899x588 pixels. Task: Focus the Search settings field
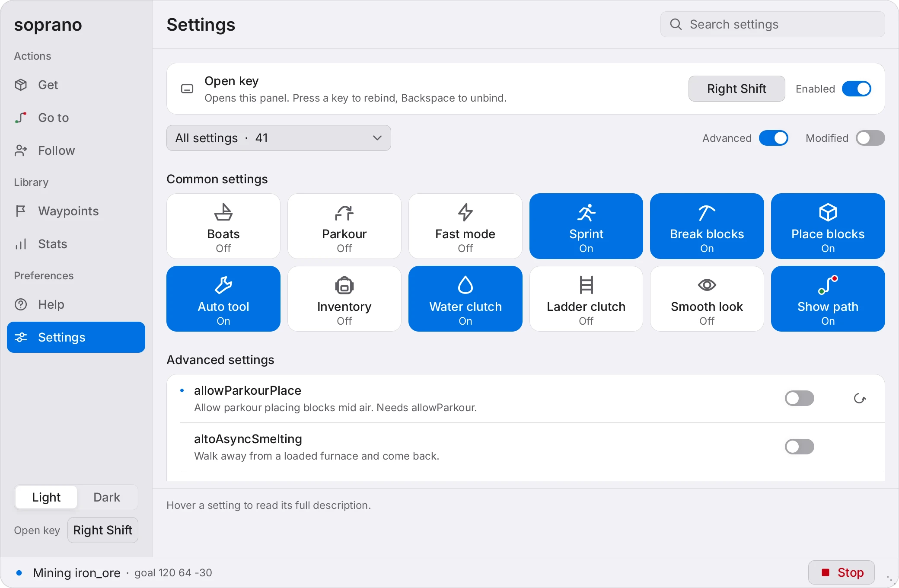click(x=772, y=24)
